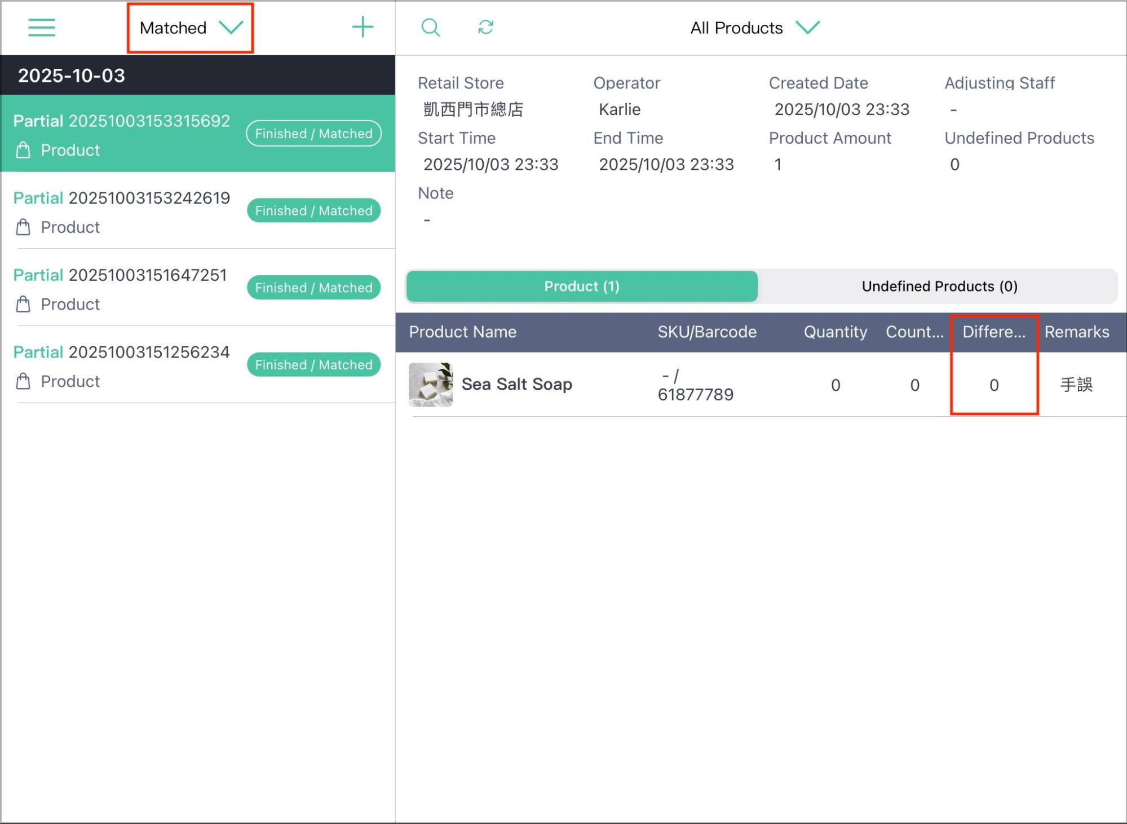This screenshot has height=824, width=1127.
Task: Click Finished / Matched badge of 20251003151647251
Action: 314,288
